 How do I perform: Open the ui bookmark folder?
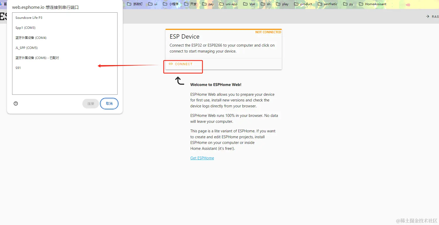coord(153,4)
